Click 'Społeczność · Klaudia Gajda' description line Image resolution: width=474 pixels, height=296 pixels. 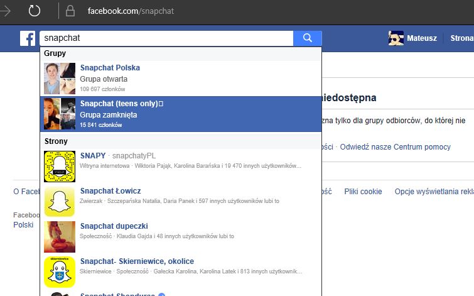point(156,236)
